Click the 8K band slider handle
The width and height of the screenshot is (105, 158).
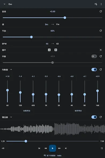pos(85,94)
